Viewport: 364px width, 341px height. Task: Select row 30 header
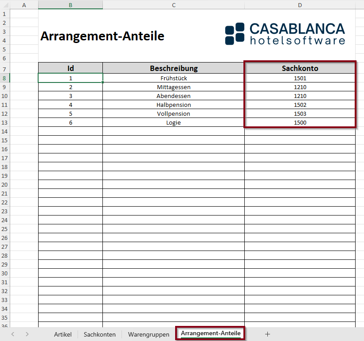pos(4,273)
